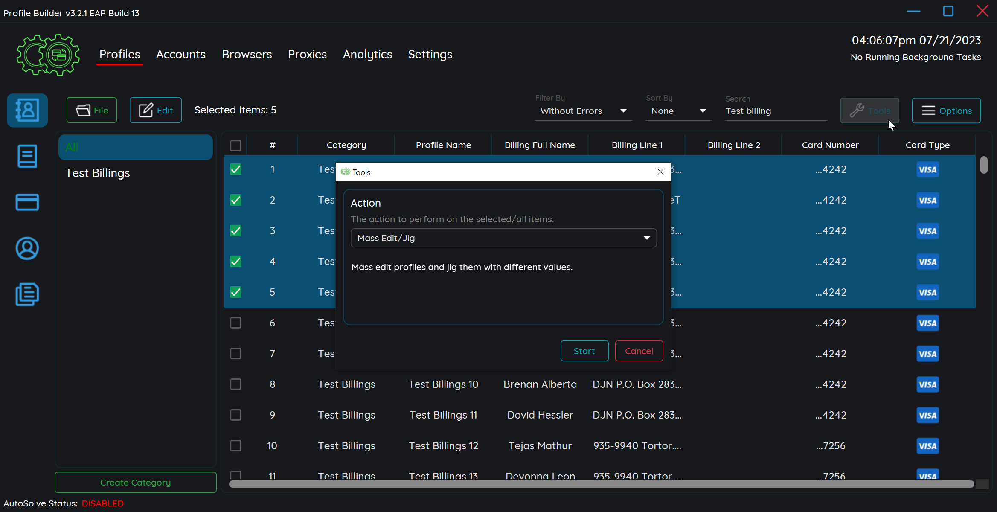
Task: Click the Edit pencil icon
Action: [x=155, y=110]
